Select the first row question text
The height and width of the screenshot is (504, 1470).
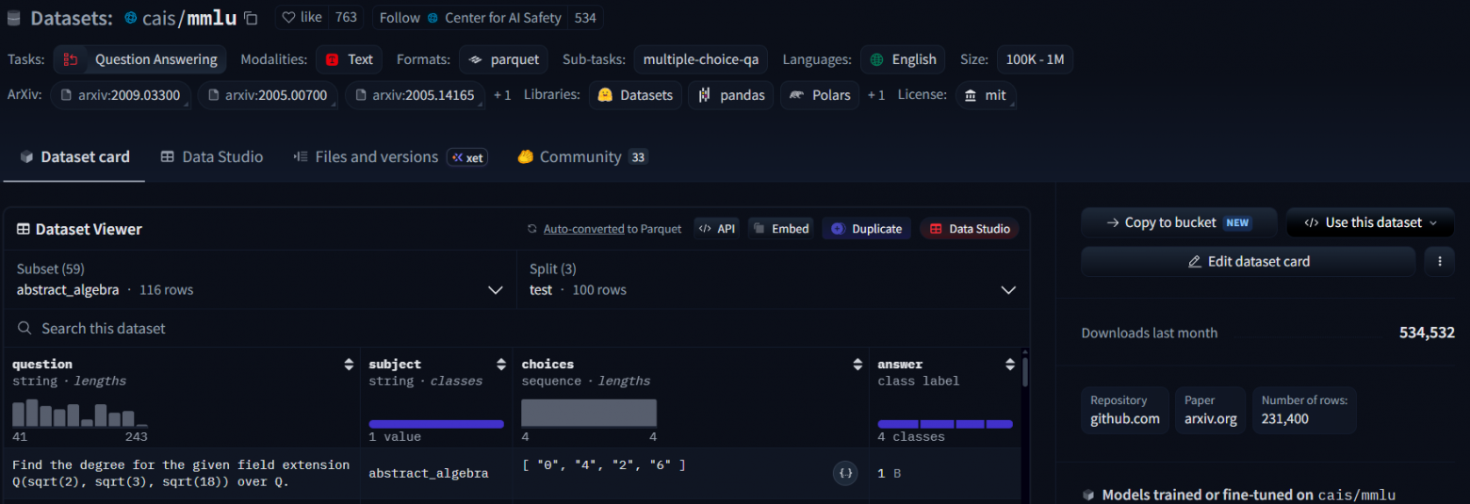click(181, 474)
